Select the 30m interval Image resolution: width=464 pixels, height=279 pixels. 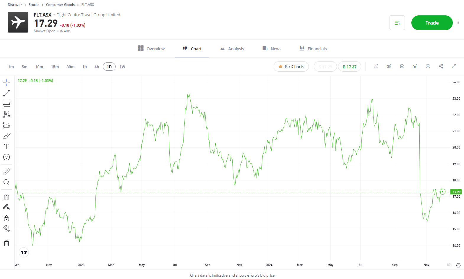coord(70,67)
